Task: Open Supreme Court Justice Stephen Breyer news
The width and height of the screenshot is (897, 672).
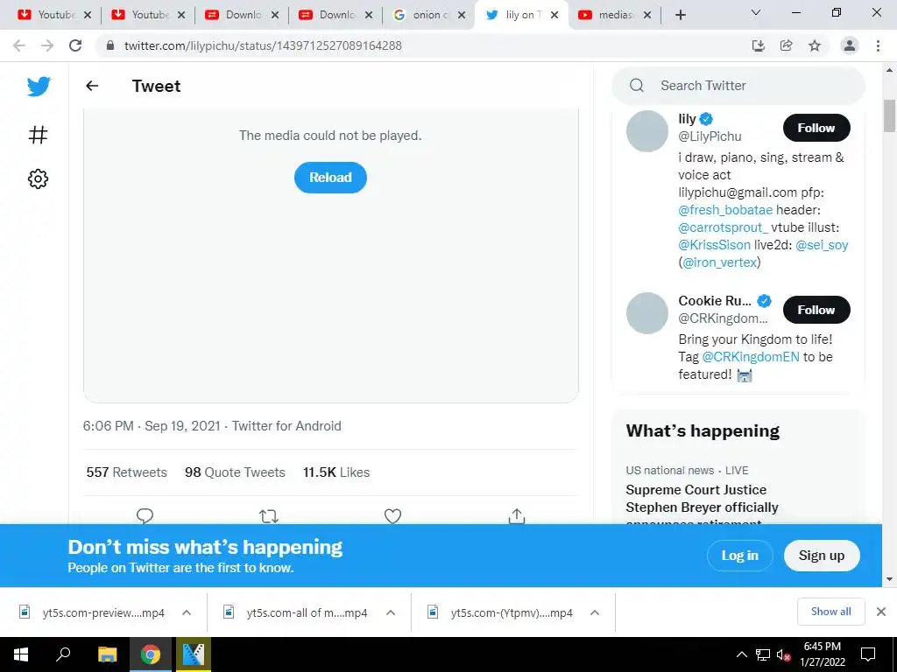Action: 702,498
